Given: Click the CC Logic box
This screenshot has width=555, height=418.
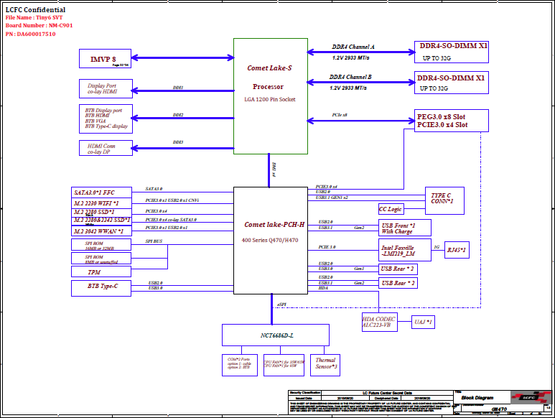Looking at the screenshot, I should (x=391, y=209).
